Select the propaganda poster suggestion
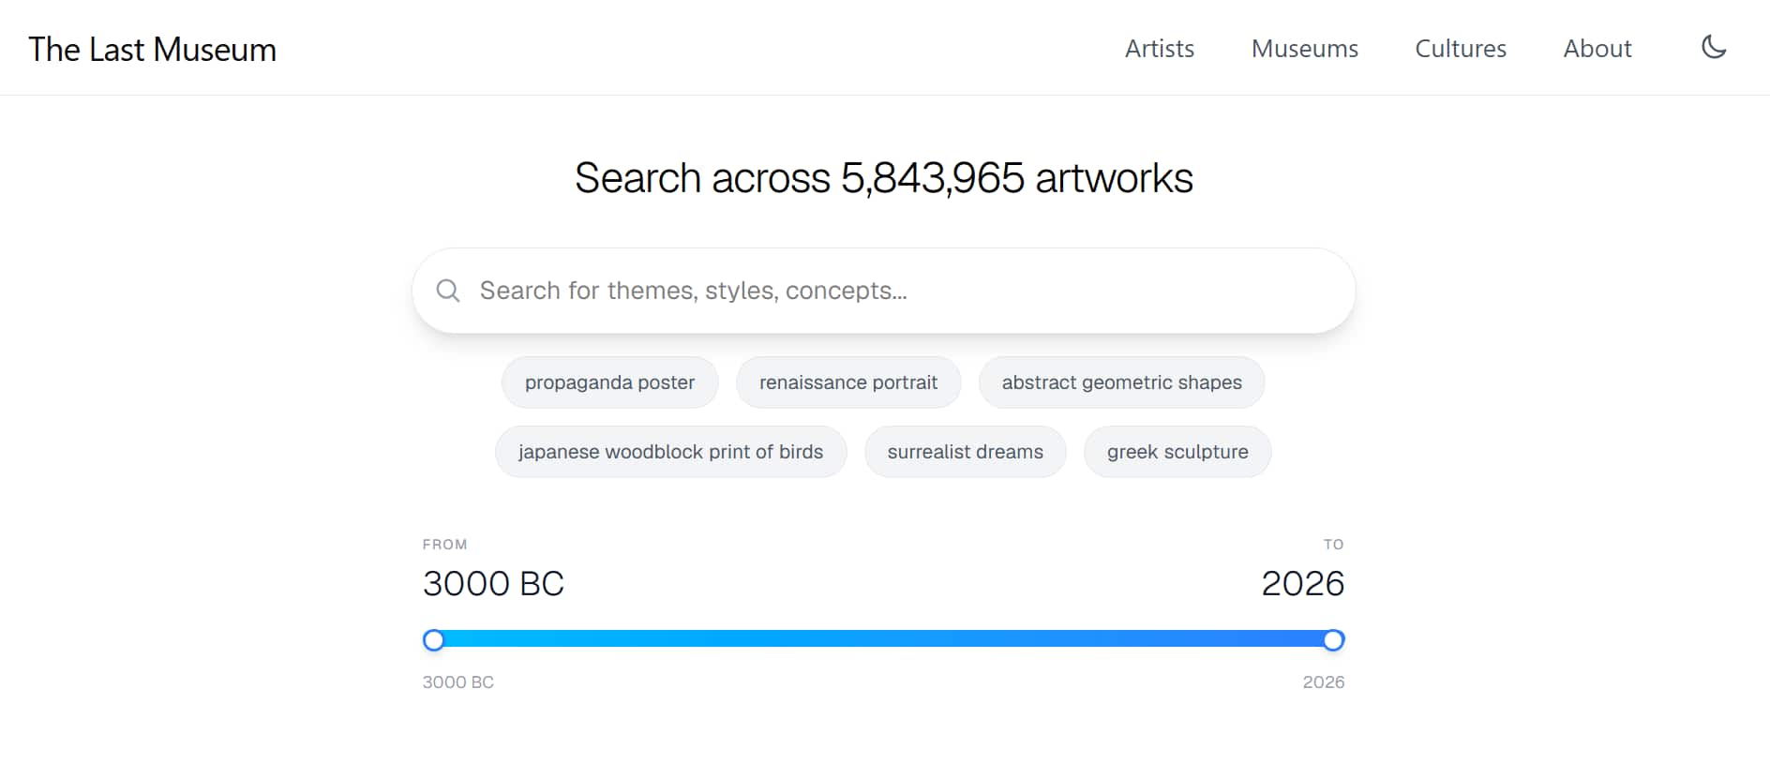The height and width of the screenshot is (764, 1770). pos(610,382)
